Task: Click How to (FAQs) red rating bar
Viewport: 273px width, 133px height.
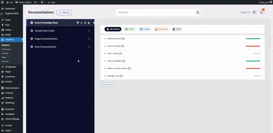Action: point(253,46)
